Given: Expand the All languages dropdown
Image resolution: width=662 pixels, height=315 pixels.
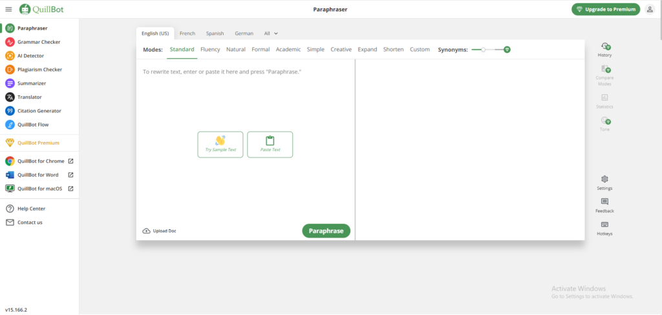Looking at the screenshot, I should (271, 34).
